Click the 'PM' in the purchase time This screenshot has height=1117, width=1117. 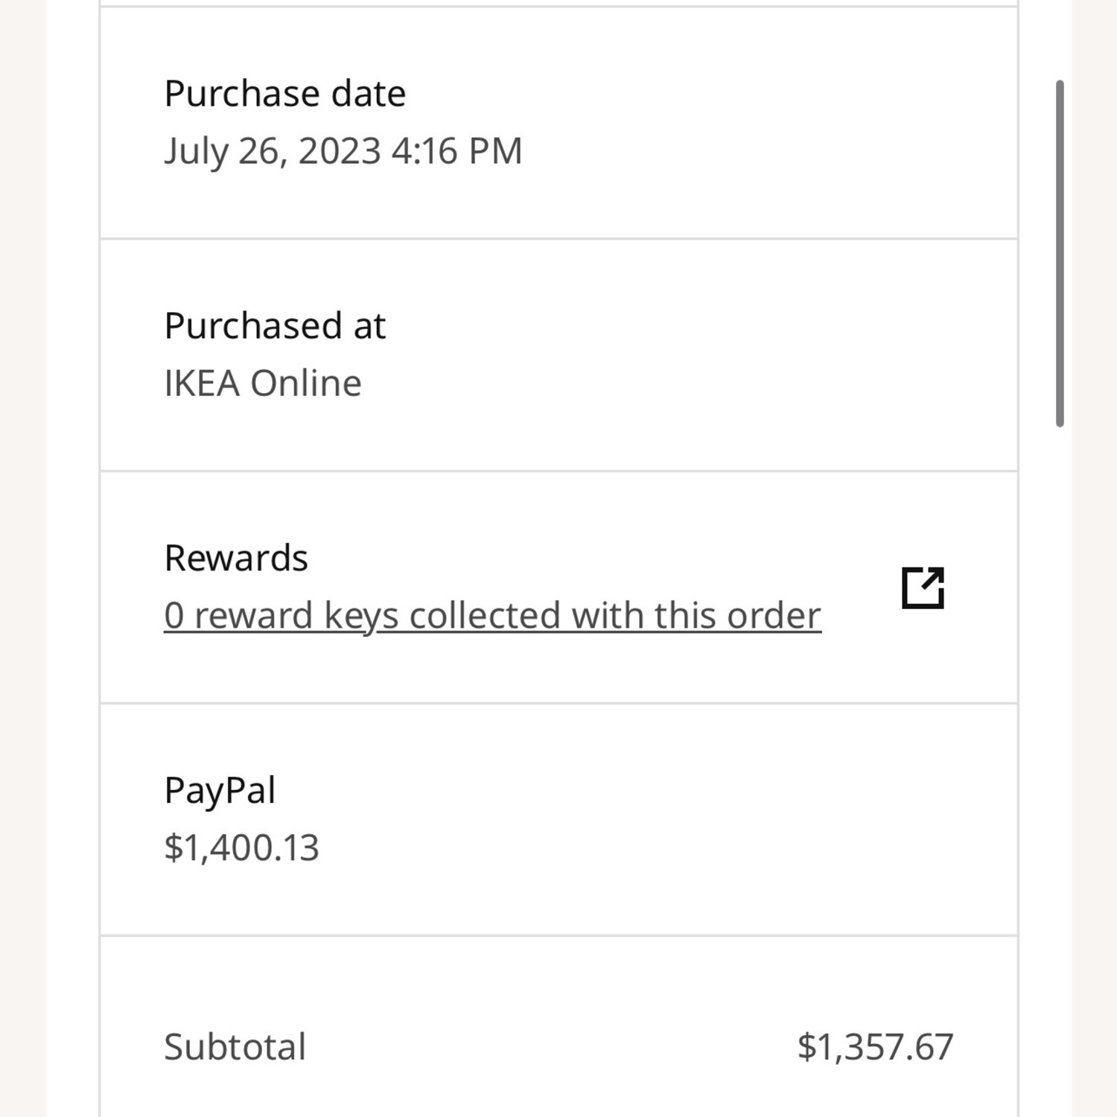pyautogui.click(x=495, y=151)
